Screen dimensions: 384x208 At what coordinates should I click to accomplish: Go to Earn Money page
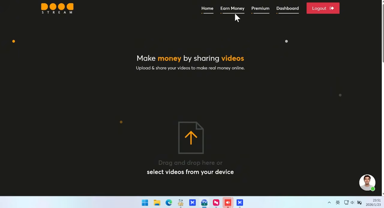point(232,8)
